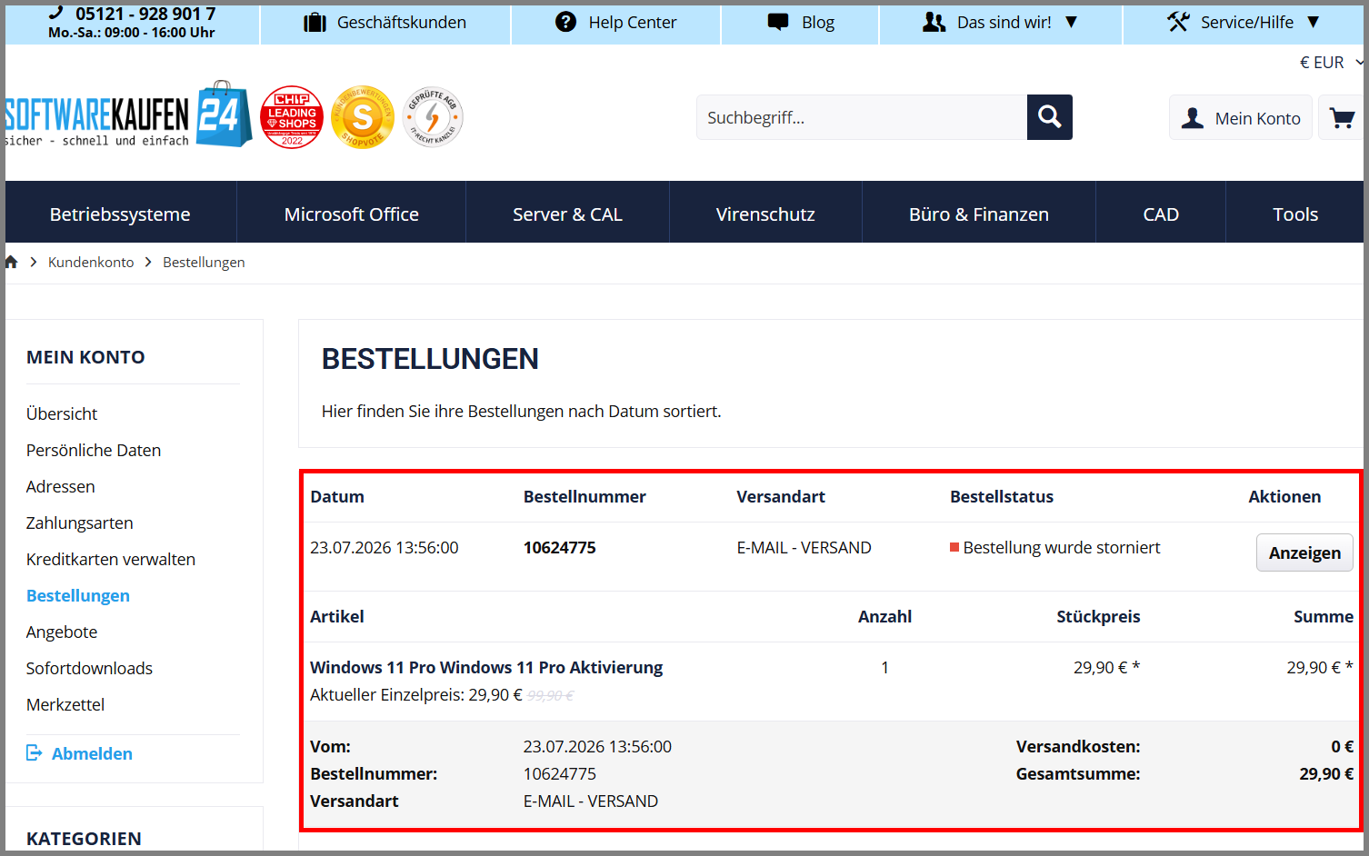1369x856 pixels.
Task: Click the Versandkosten value 0 €
Action: (1343, 746)
